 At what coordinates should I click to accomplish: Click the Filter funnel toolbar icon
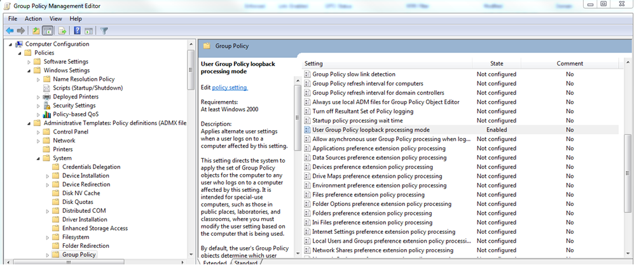(104, 31)
